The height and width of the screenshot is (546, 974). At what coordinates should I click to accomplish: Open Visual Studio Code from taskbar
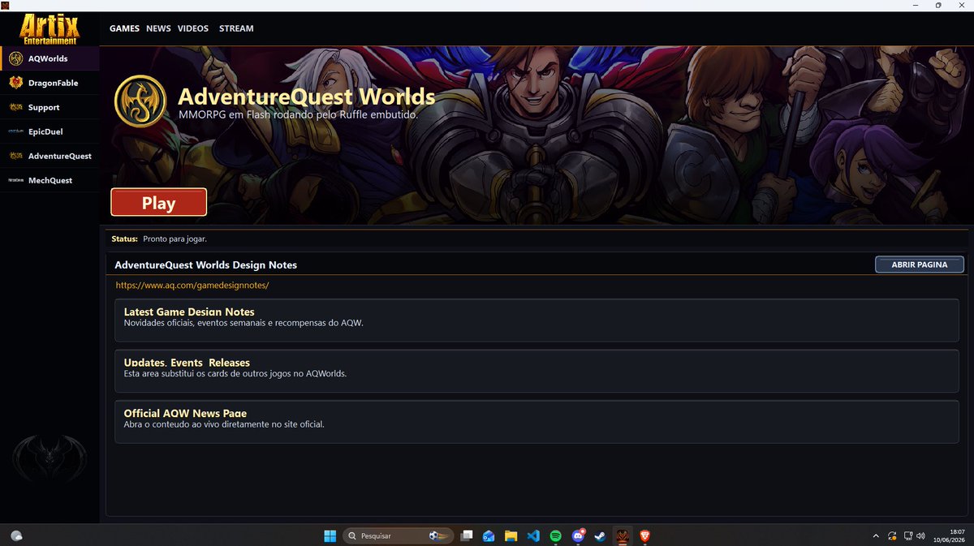point(533,535)
